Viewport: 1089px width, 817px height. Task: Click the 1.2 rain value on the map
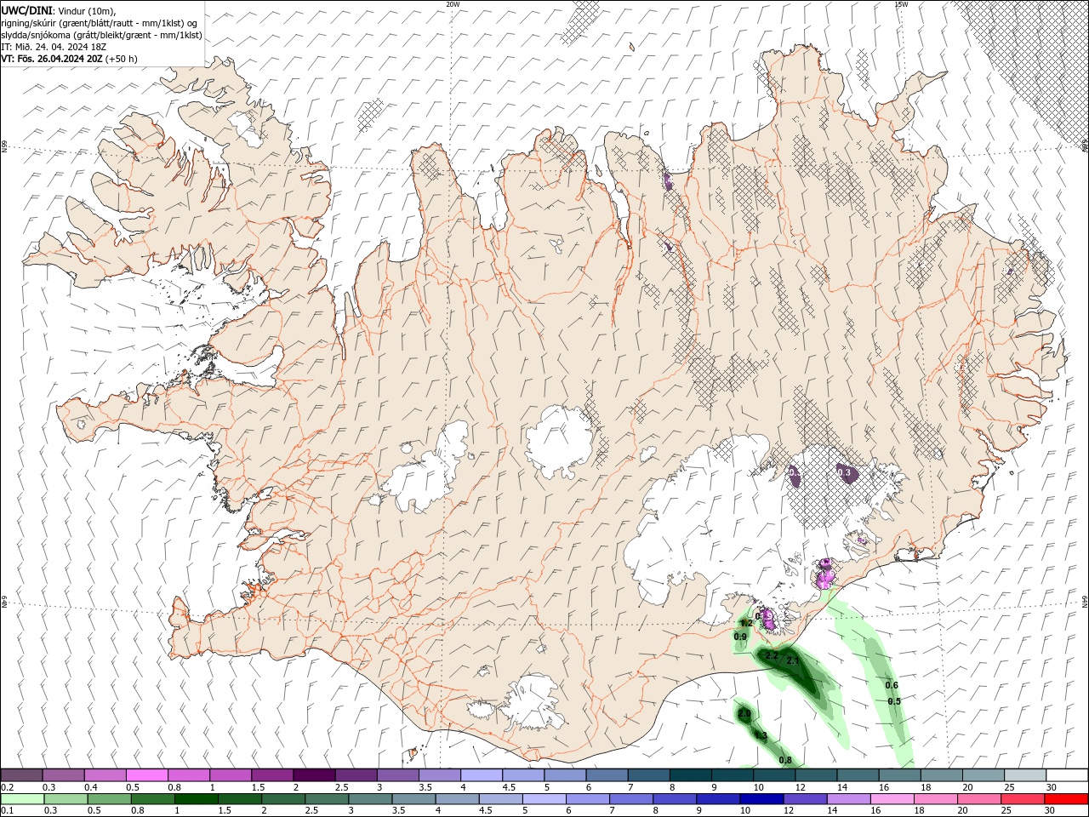pyautogui.click(x=747, y=623)
